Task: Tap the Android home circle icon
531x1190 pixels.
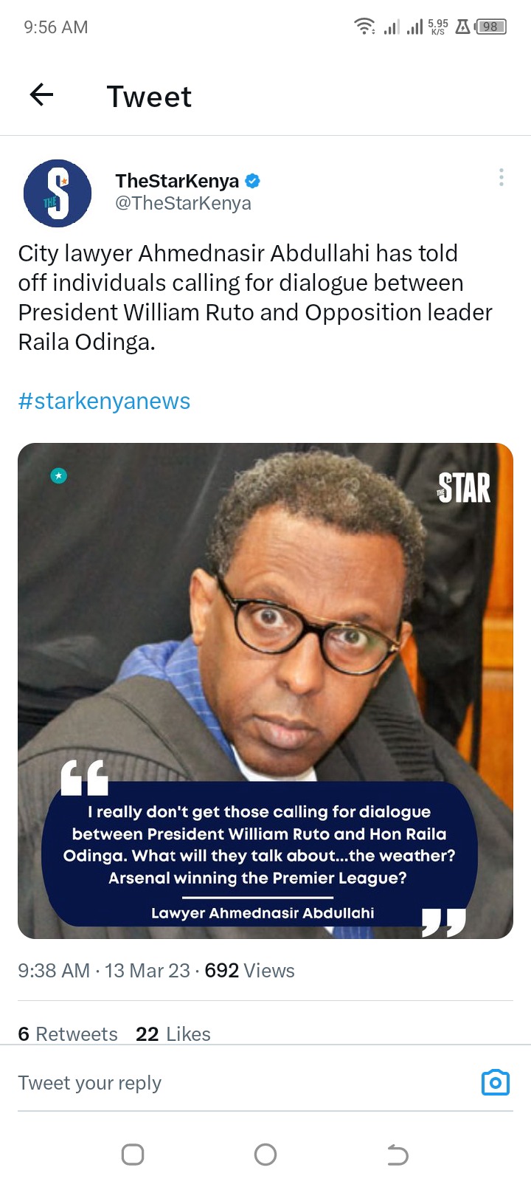Action: pyautogui.click(x=265, y=1155)
